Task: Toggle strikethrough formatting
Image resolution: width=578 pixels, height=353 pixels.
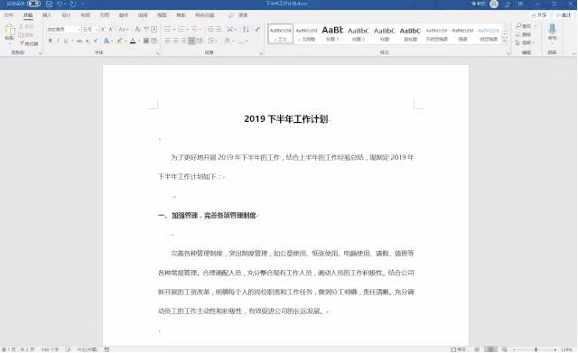Action: coord(79,41)
